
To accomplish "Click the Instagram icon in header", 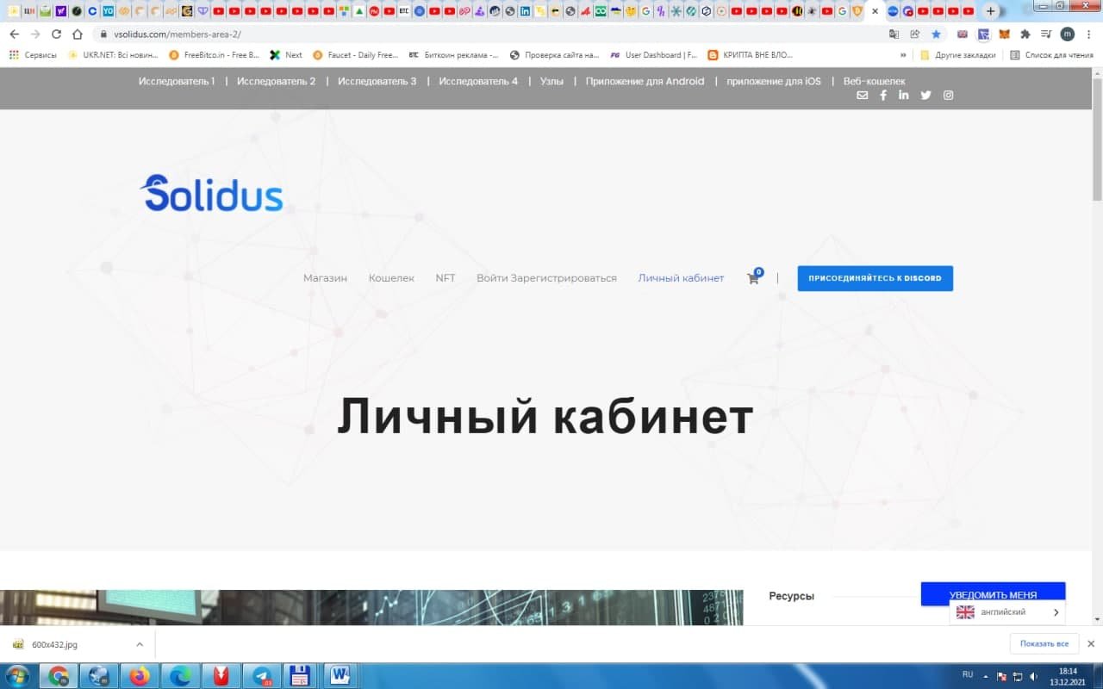I will pos(948,96).
